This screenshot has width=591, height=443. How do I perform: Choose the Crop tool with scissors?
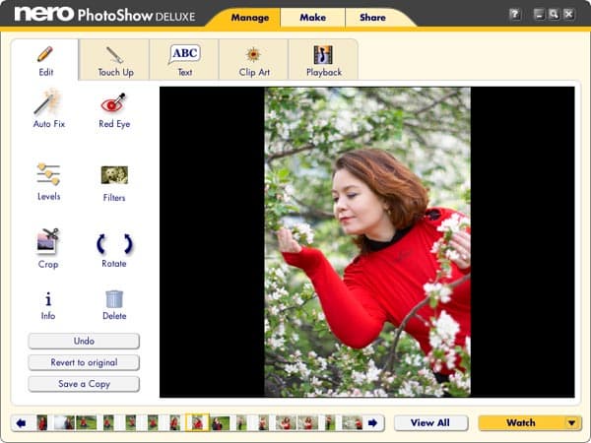coord(48,248)
